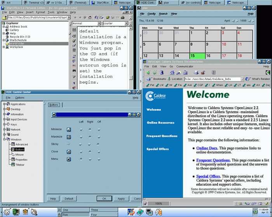Screen dimensions: 272x217
Task: Expand Input Devices in Control Center tree
Action: click(4, 119)
